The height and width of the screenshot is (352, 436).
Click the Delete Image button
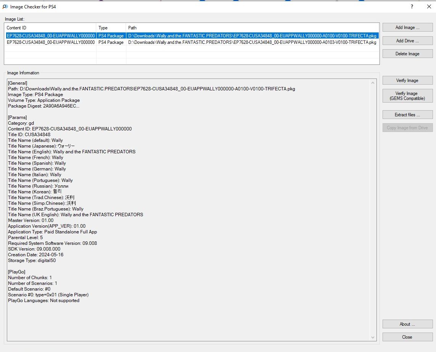407,54
